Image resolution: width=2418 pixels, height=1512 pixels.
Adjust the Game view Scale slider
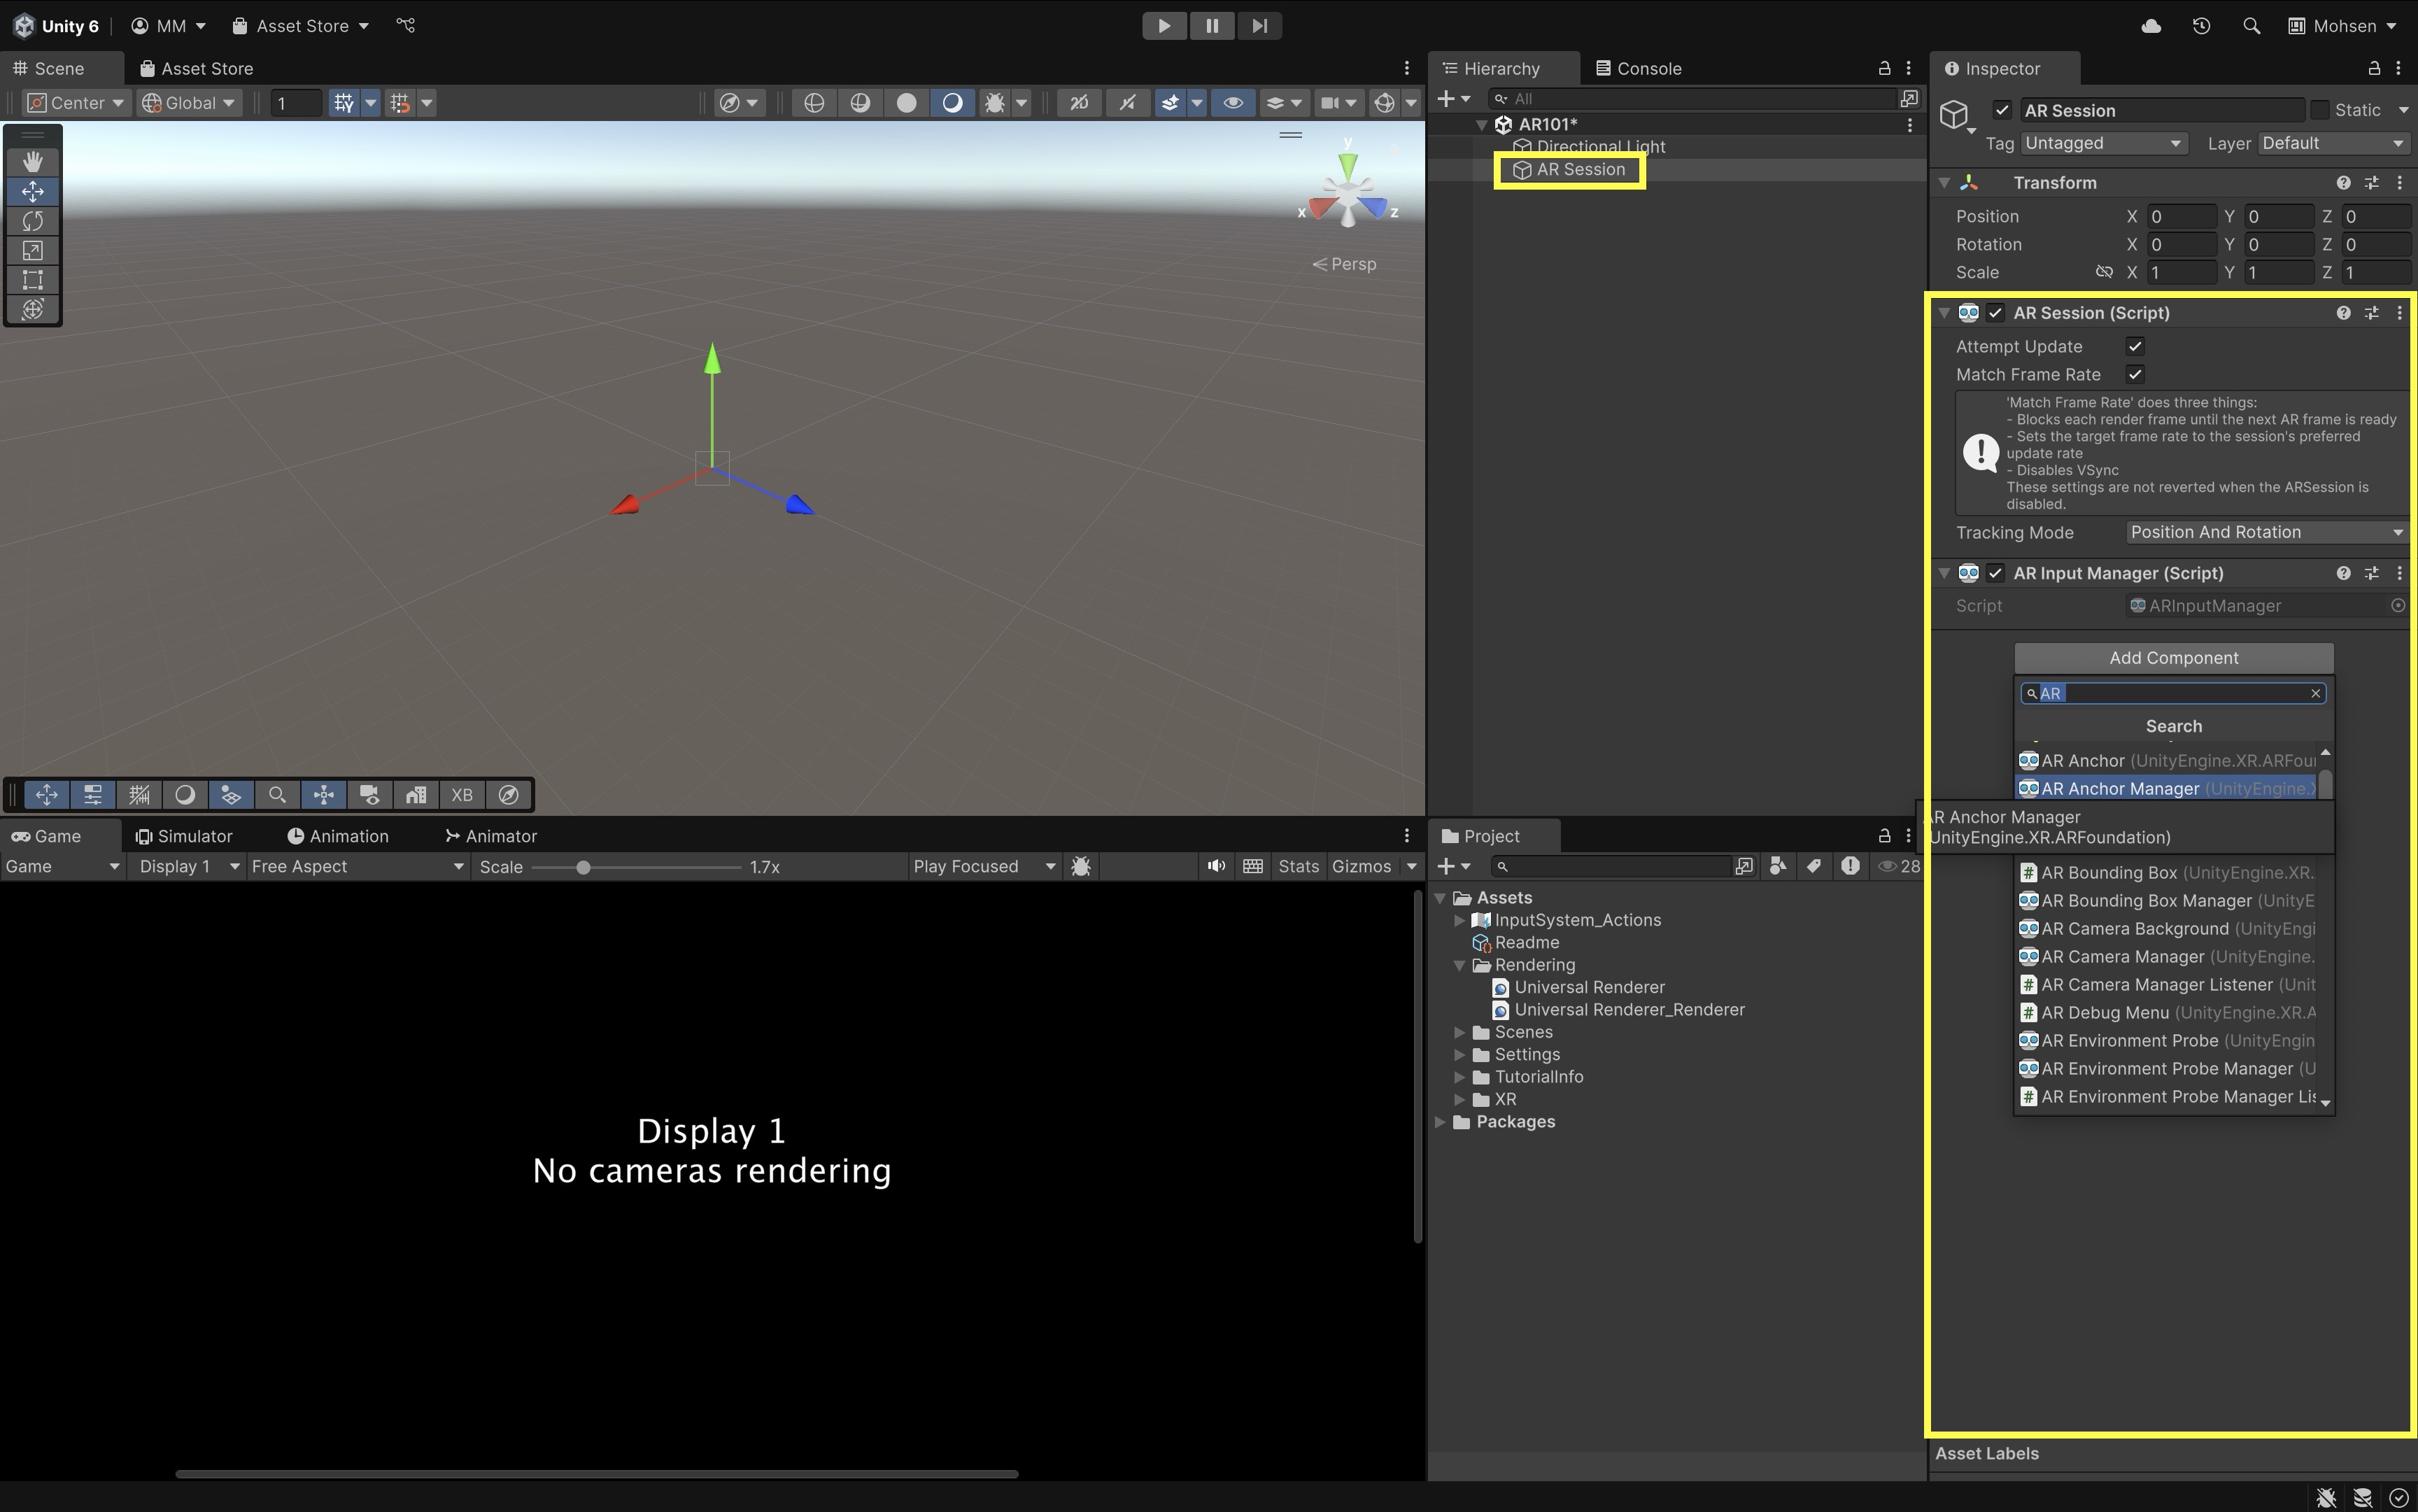pyautogui.click(x=583, y=867)
